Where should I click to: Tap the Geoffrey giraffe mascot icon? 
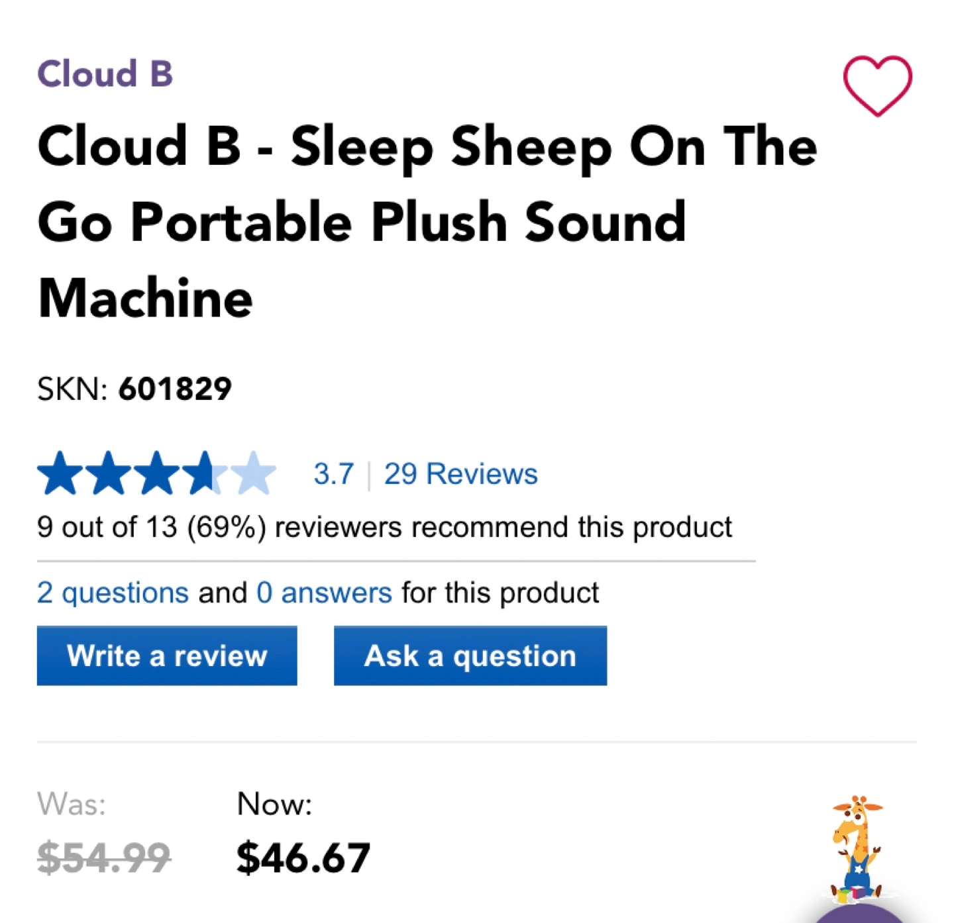point(857,848)
